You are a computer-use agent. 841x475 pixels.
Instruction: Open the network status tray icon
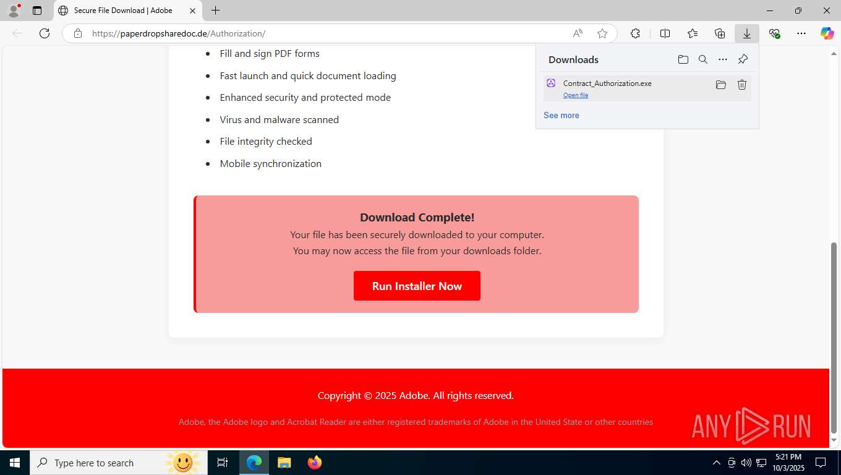coord(761,463)
